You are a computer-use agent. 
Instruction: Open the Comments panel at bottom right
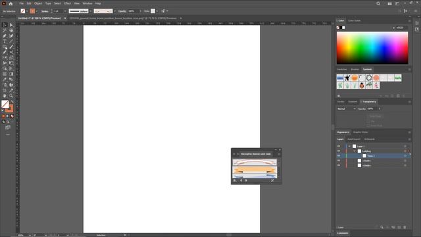[x=343, y=233]
